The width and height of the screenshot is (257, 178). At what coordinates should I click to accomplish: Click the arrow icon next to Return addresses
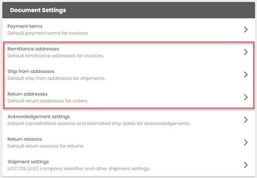246,97
